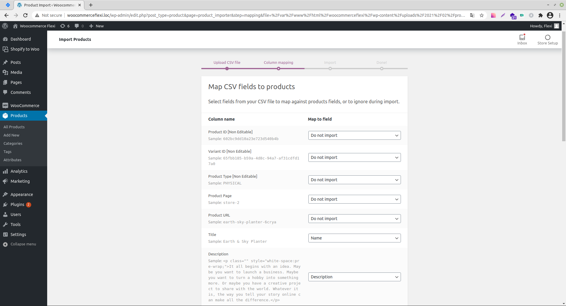
Task: Click the Map to field column header
Action: click(320, 119)
